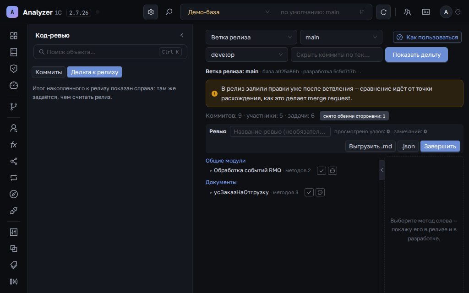Viewport: 469px width, 293px height.
Task: Open the main branch dropdown
Action: click(341, 38)
